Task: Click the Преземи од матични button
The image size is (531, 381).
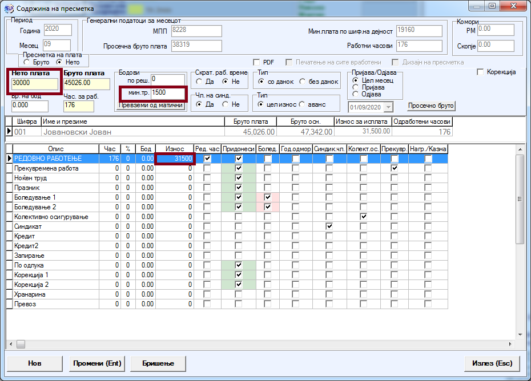Action: point(151,106)
